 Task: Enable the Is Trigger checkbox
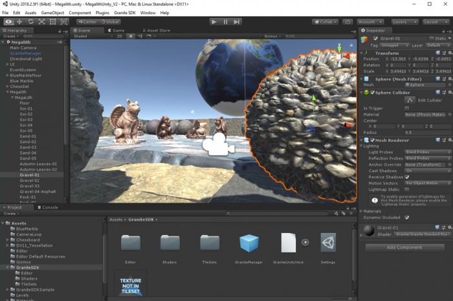tap(407, 108)
